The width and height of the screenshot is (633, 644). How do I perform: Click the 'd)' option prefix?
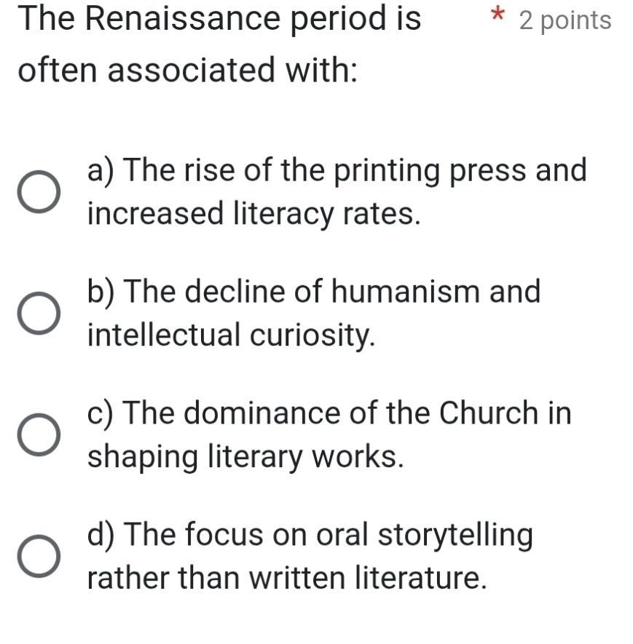click(103, 536)
